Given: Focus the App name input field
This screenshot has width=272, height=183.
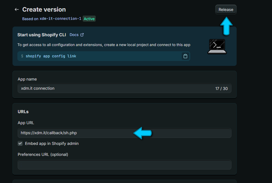Looking at the screenshot, I should pos(124,88).
